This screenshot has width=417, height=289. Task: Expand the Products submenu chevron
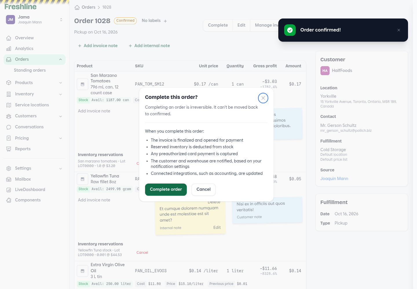point(61,83)
